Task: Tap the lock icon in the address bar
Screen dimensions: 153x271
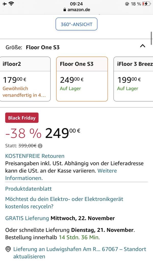Action: pyautogui.click(x=65, y=10)
